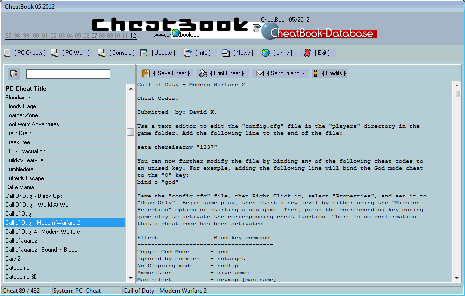Select Call of Duty 4 - Modern Warfare
This screenshot has height=296, width=465.
tap(65, 232)
